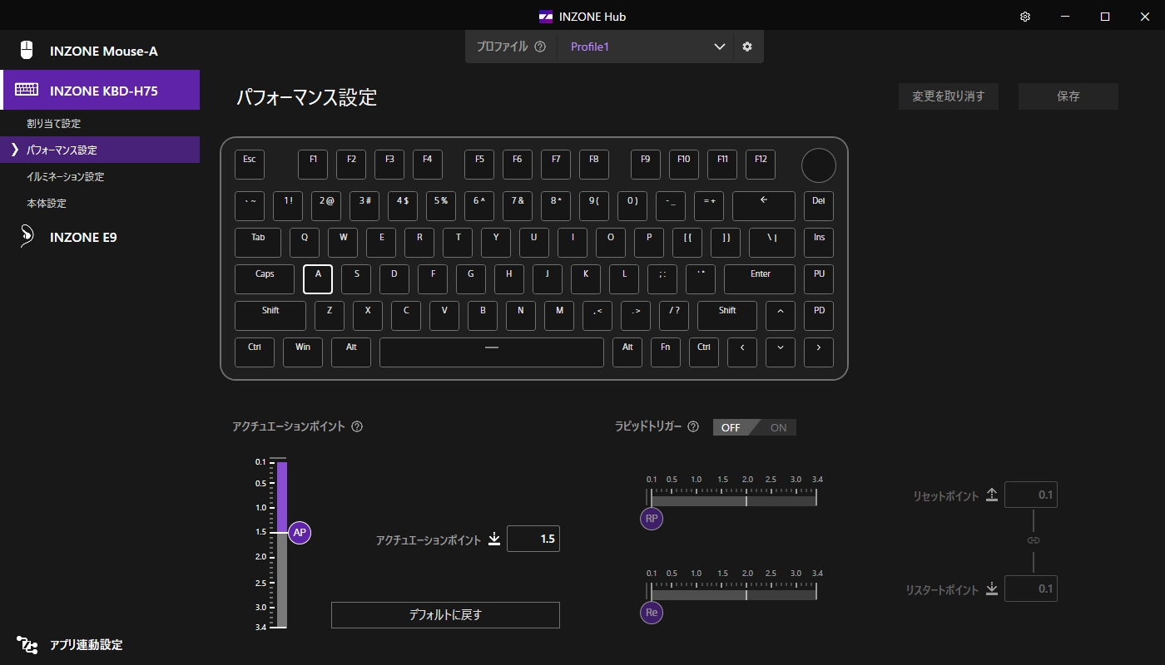Select the F1 key
This screenshot has height=665, width=1165.
313,165
